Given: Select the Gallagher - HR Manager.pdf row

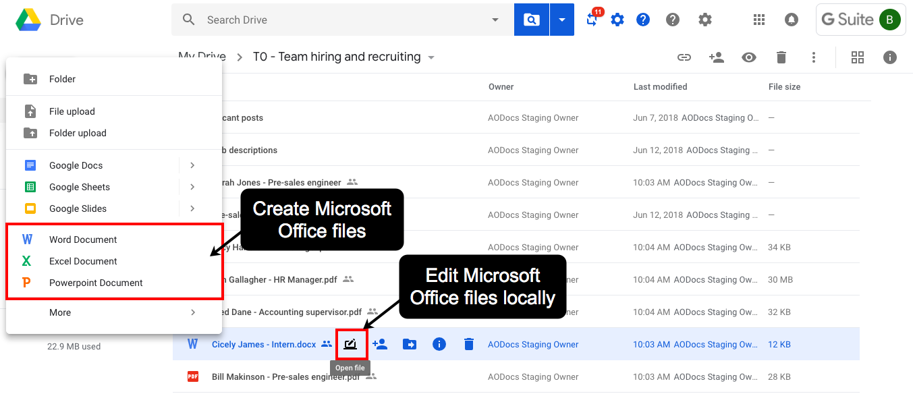Looking at the screenshot, I should (x=516, y=279).
